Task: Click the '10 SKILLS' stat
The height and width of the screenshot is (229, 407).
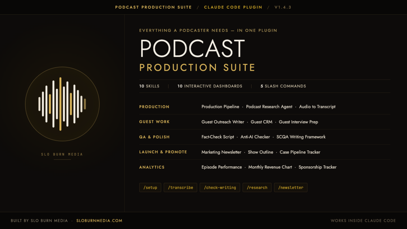Action: click(149, 86)
